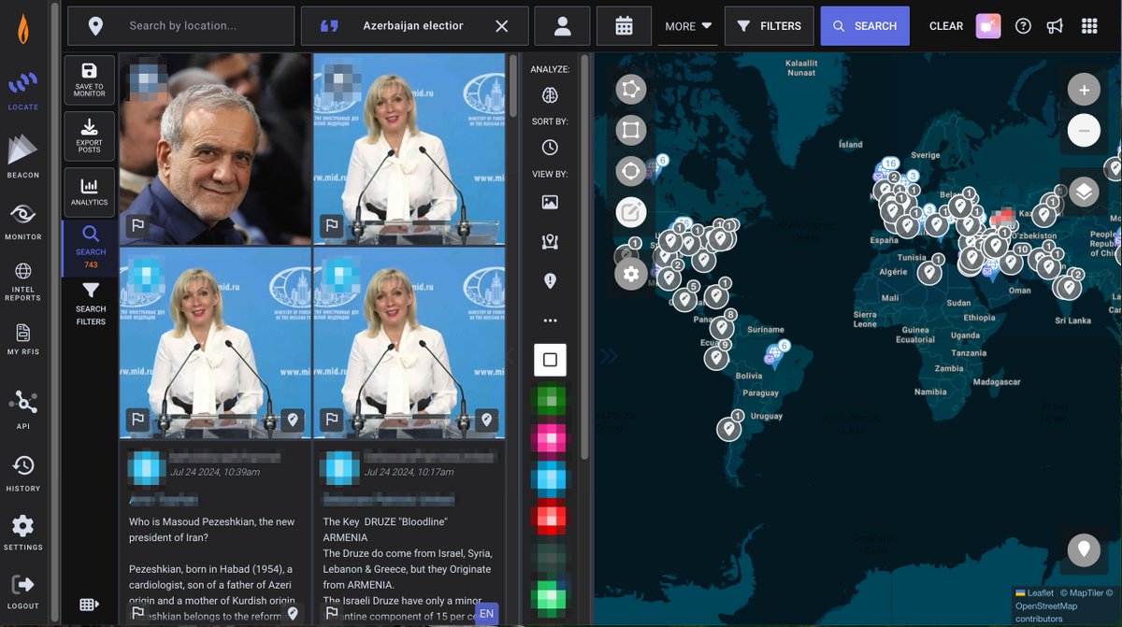Toggle the select-all checkbox in view panel
The image size is (1122, 627).
tap(550, 360)
